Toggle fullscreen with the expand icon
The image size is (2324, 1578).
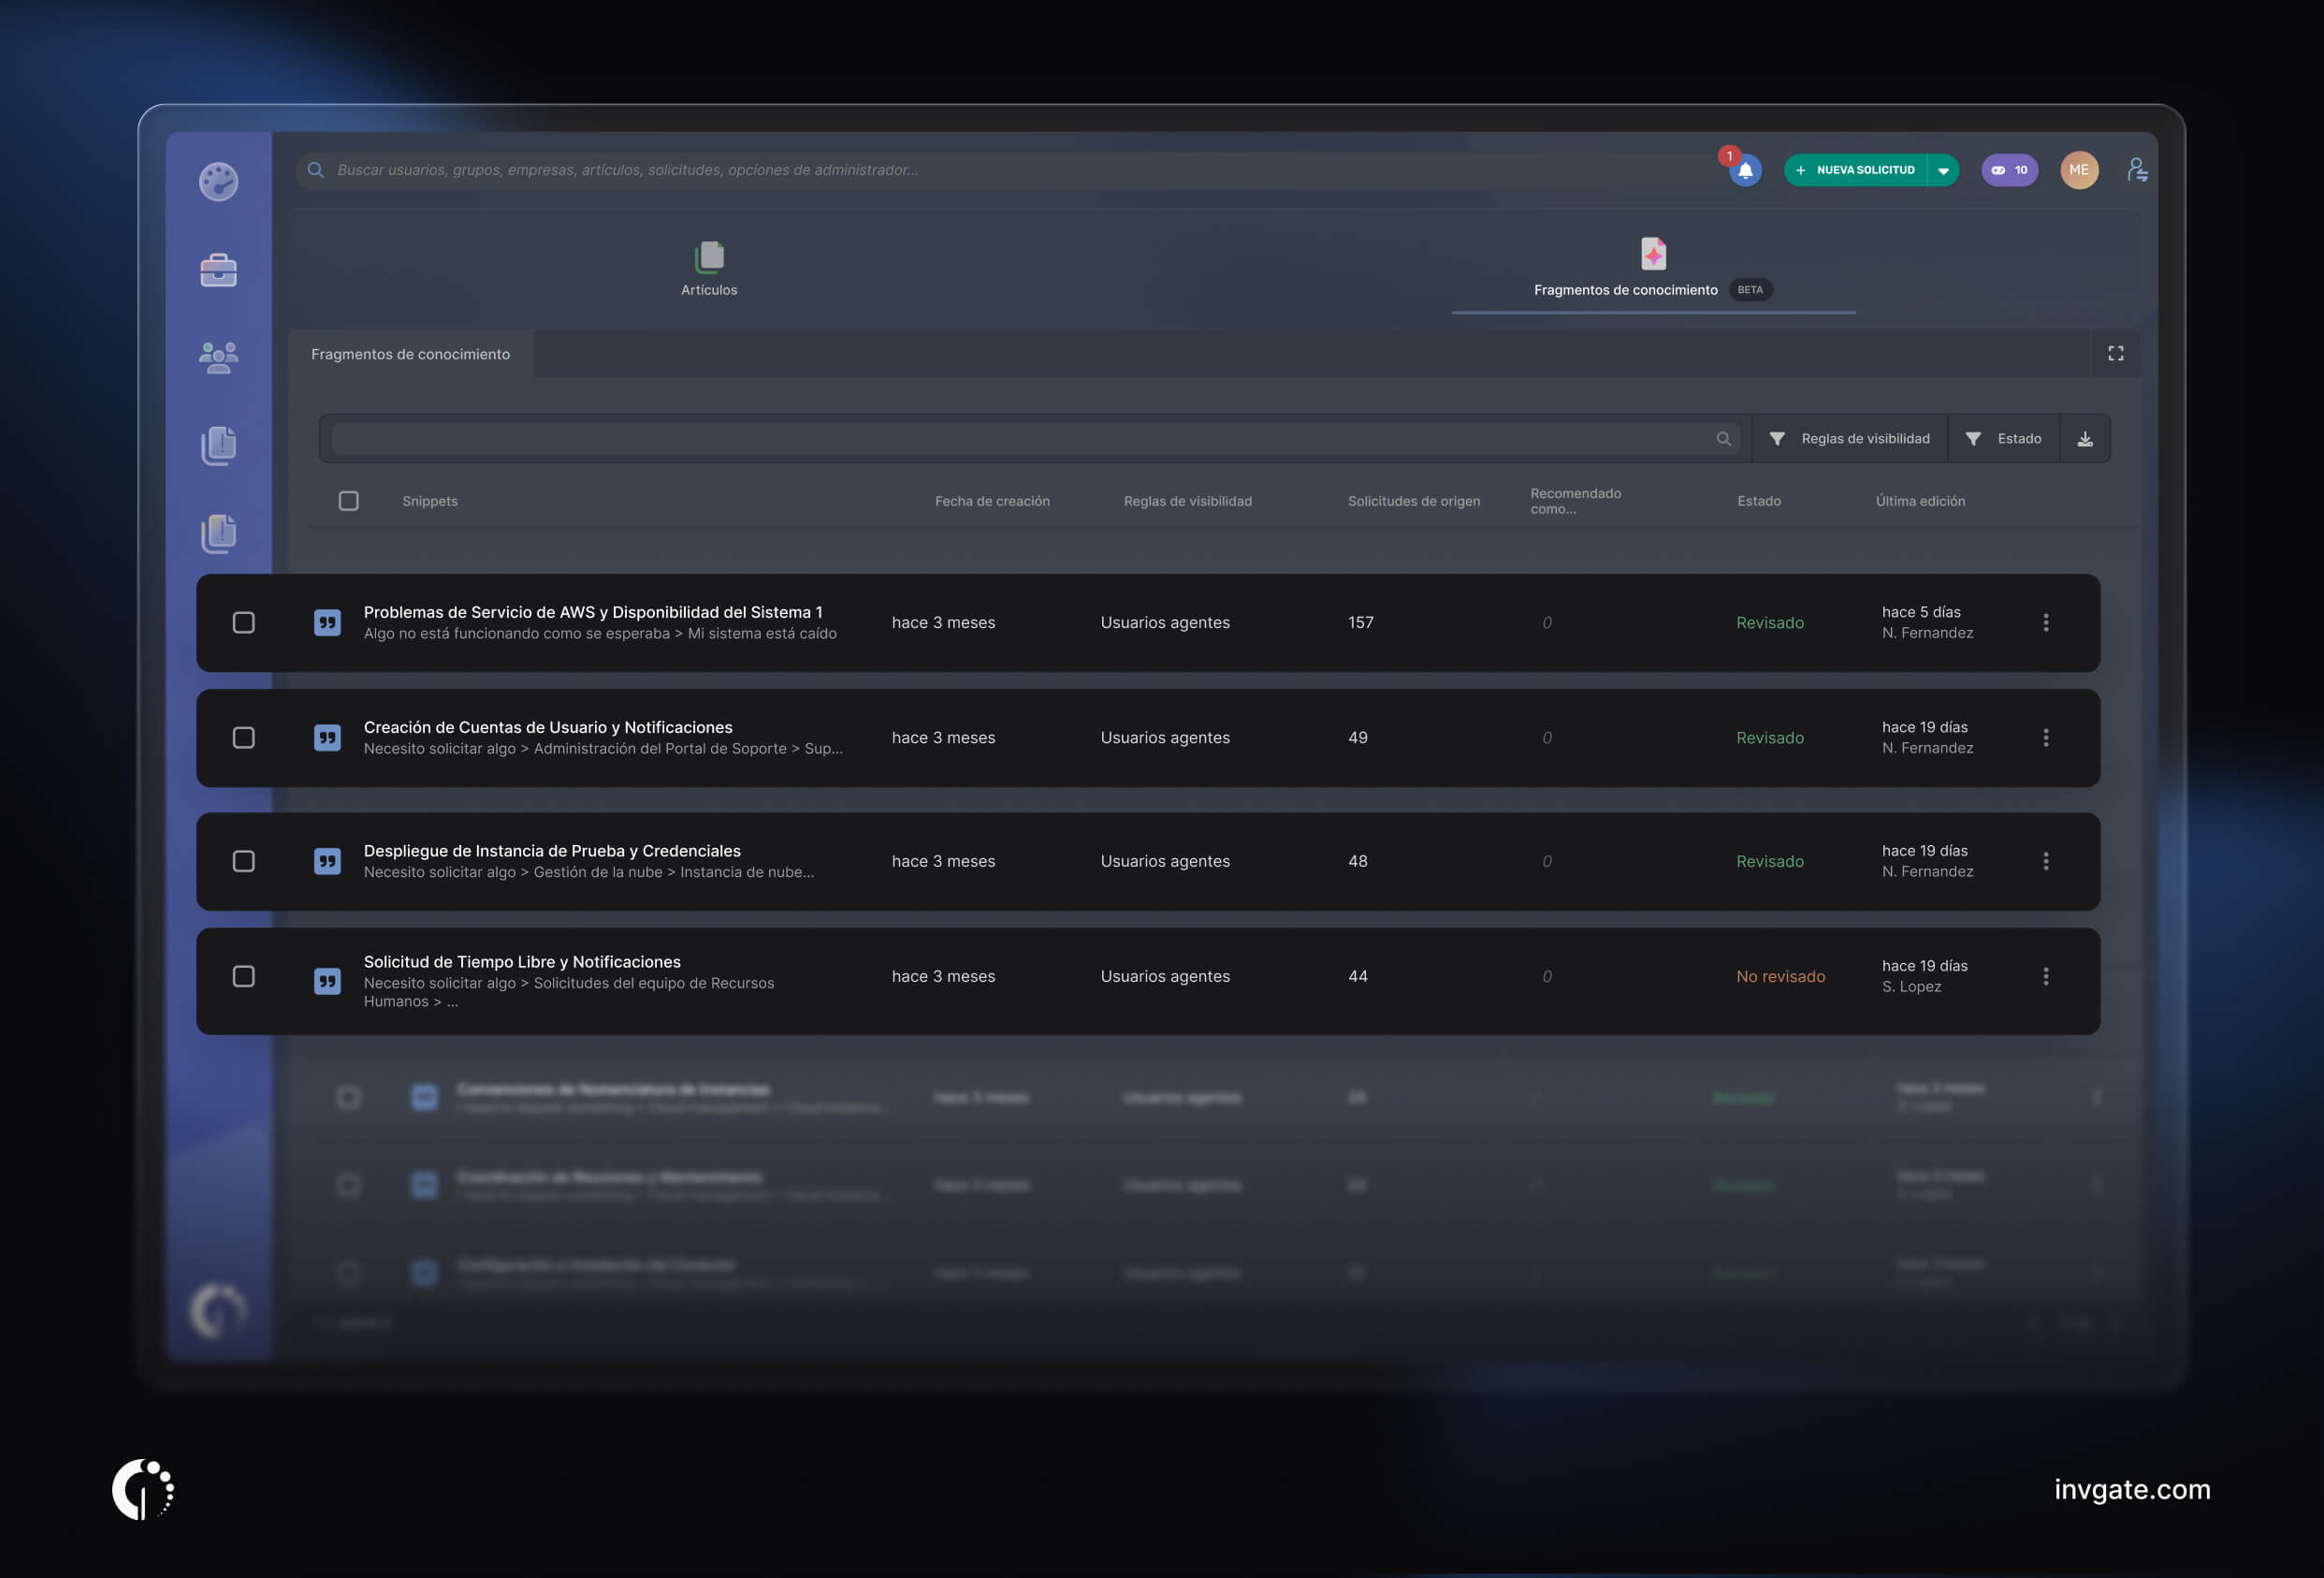(2116, 353)
